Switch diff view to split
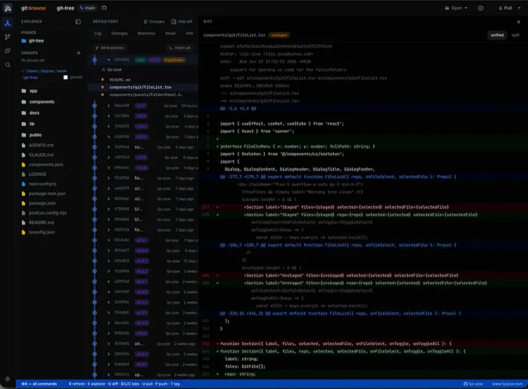This screenshot has width=528, height=389. coord(515,35)
